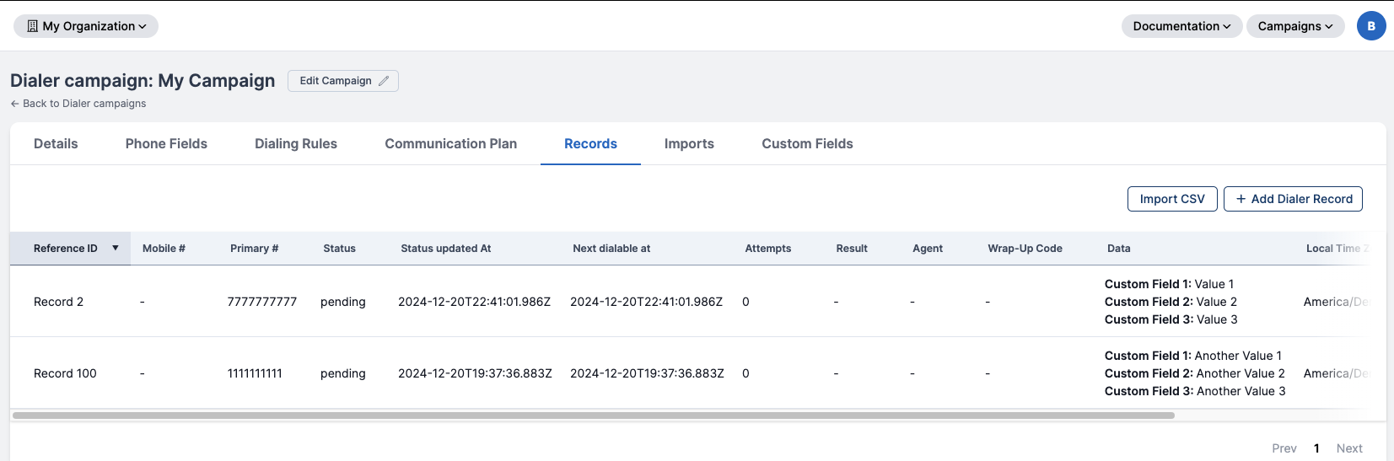Toggle sort arrow on Reference ID column
Screen dimensions: 1394x461
116,248
